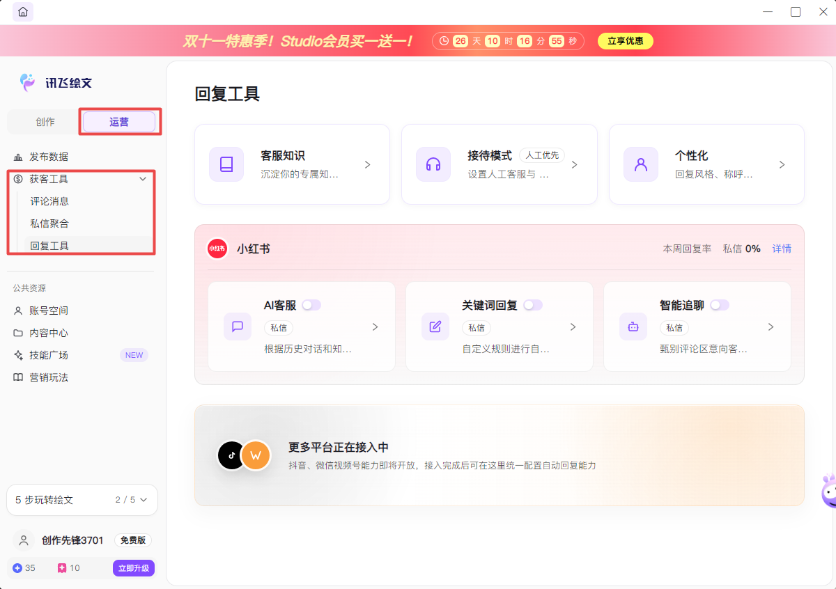This screenshot has height=589, width=836.
Task: Enable the 关键词回复 toggle switch
Action: [x=533, y=305]
